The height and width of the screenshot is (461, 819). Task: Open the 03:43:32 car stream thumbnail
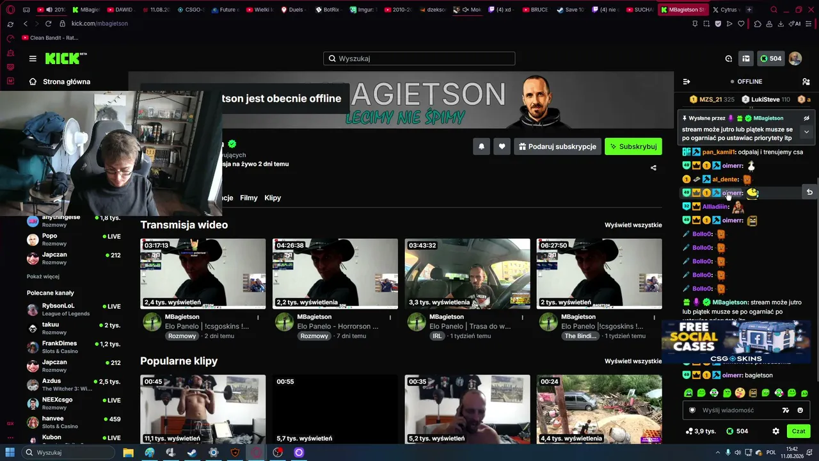(467, 274)
